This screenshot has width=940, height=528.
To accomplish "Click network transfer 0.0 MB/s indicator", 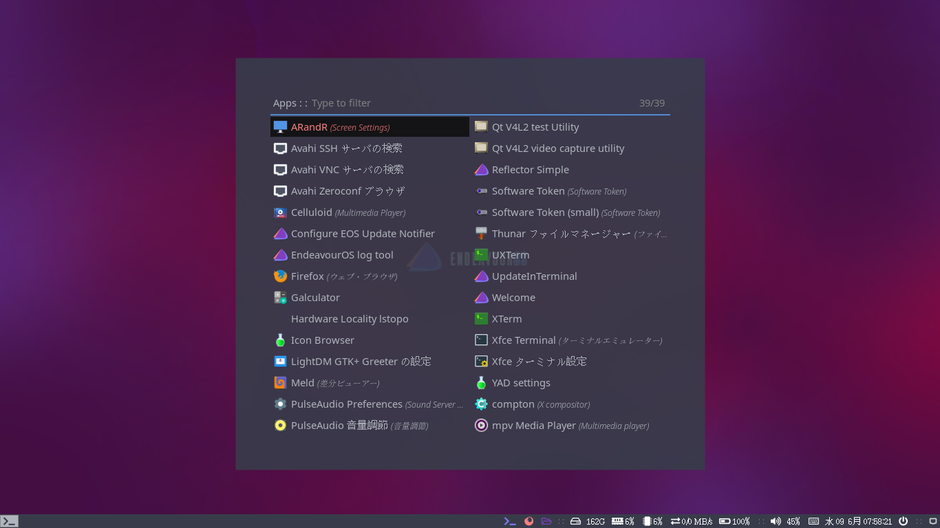I will pos(692,522).
